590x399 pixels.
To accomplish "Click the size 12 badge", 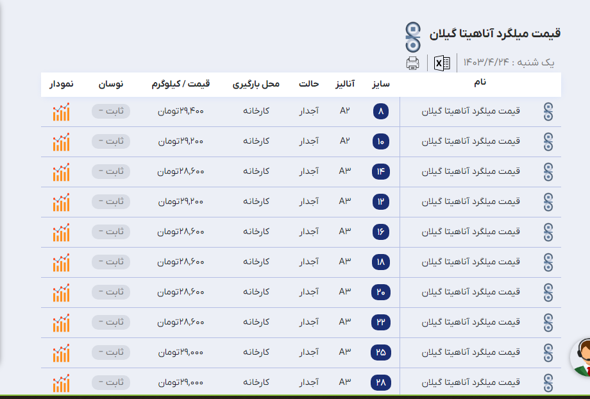I will [x=381, y=201].
